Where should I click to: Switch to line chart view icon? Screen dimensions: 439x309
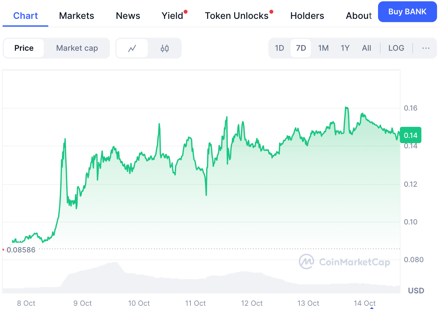(x=132, y=48)
